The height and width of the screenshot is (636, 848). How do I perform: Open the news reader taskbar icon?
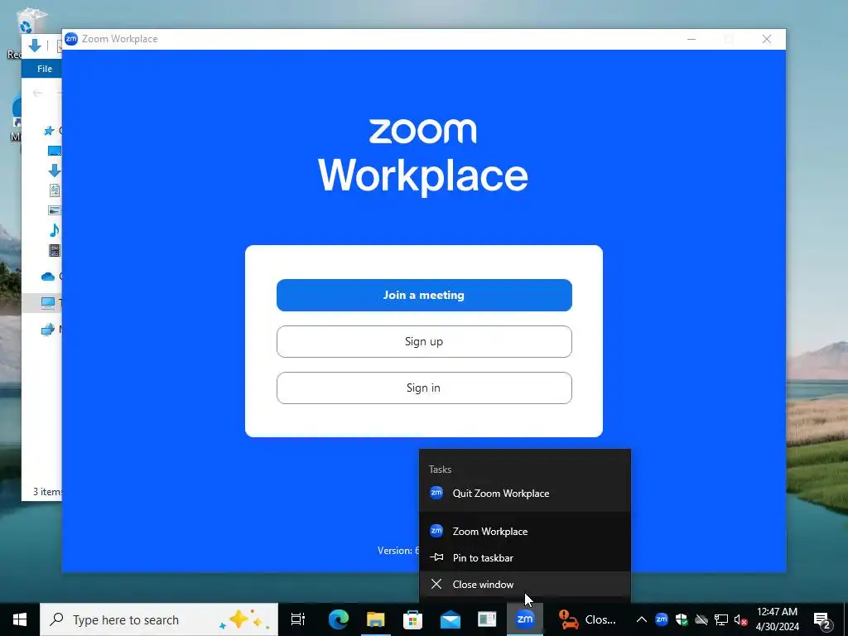487,619
